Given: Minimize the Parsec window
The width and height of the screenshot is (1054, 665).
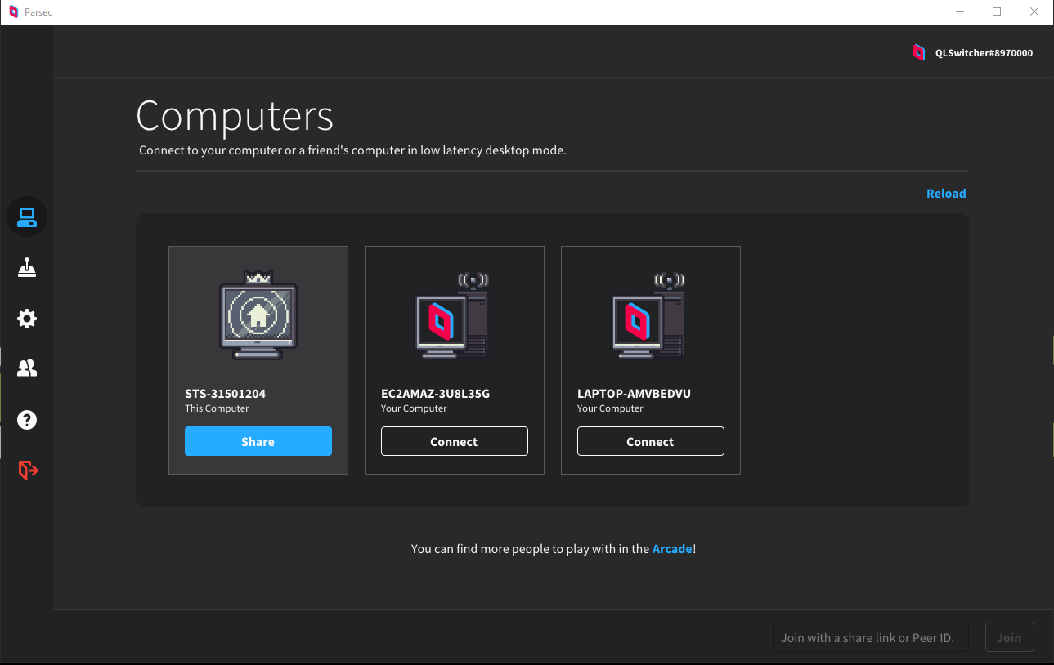Looking at the screenshot, I should [x=959, y=11].
